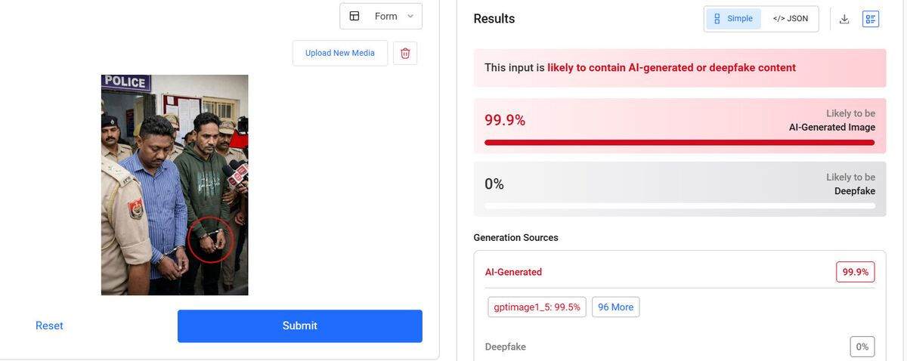Viewport: 907px width, 361px height.
Task: Click the gptimage1_5: 99.5% source chip
Action: 537,307
